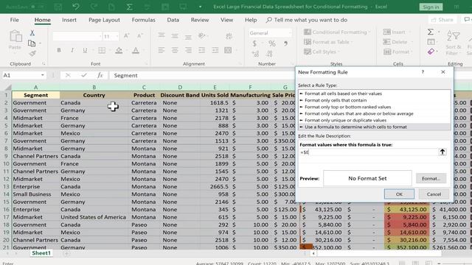The image size is (472, 265).
Task: Click the dialog Help question mark
Action: [423, 72]
